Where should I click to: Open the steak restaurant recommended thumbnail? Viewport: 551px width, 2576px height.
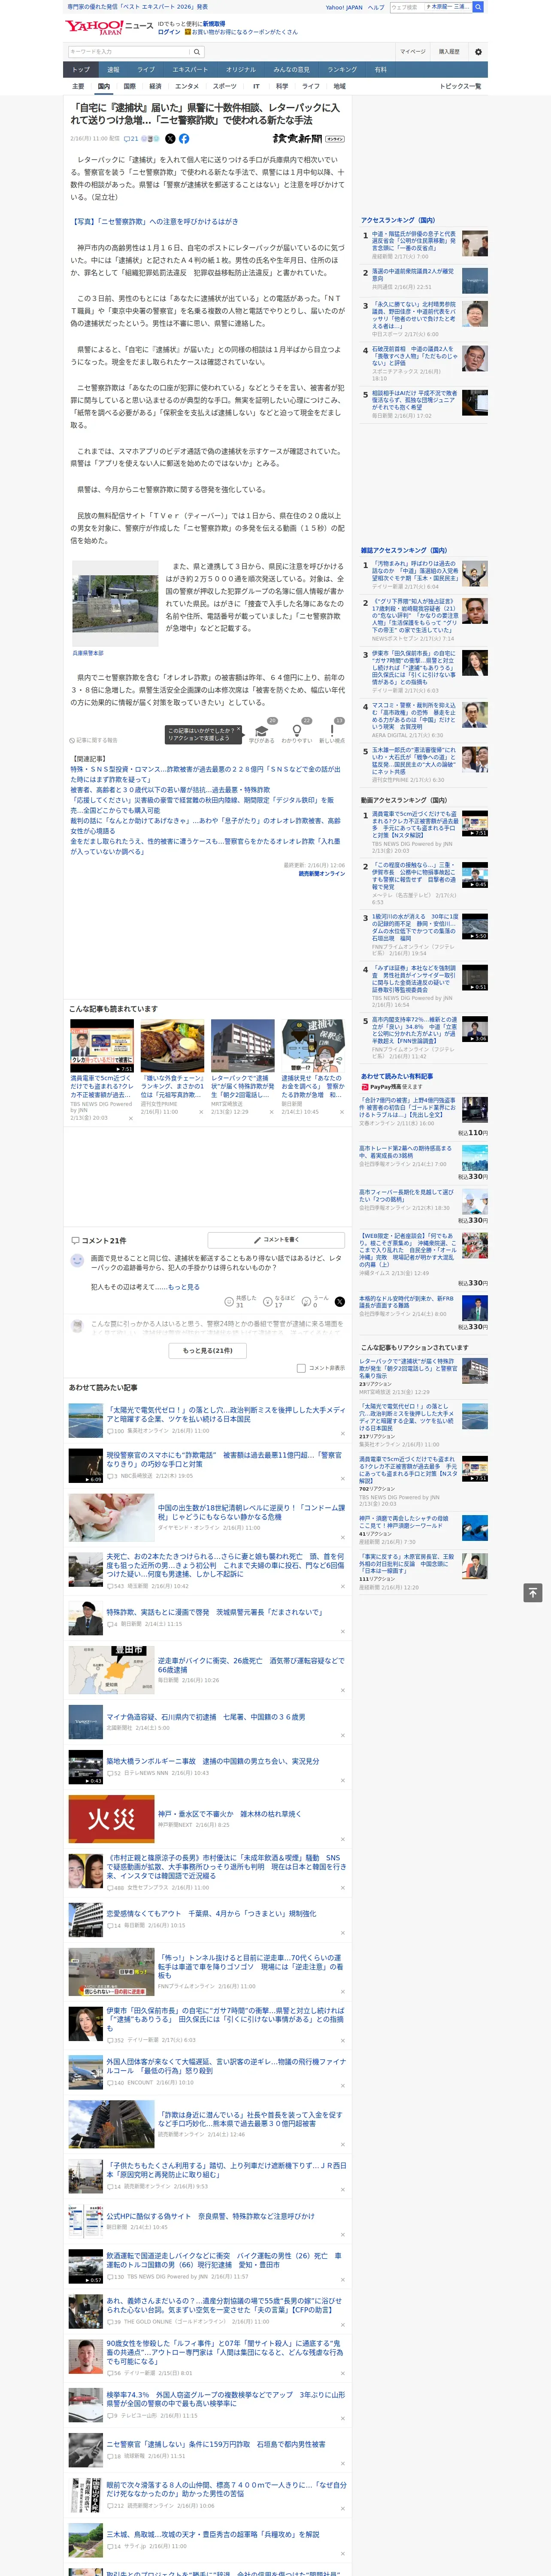pyautogui.click(x=172, y=1046)
